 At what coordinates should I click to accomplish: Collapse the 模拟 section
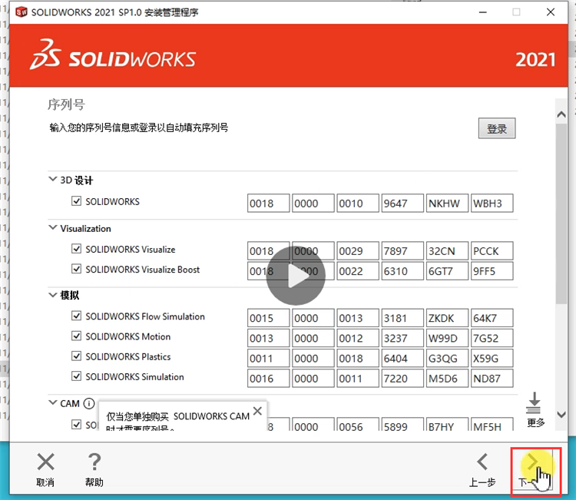[53, 295]
